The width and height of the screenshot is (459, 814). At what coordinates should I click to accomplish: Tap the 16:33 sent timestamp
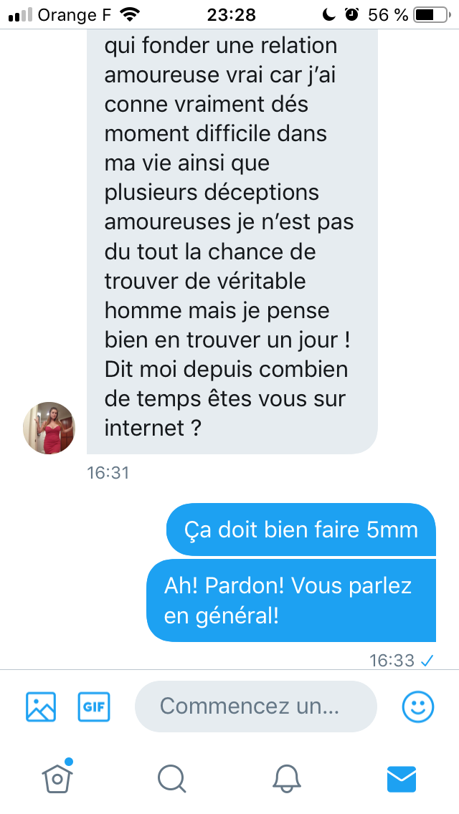tap(392, 661)
